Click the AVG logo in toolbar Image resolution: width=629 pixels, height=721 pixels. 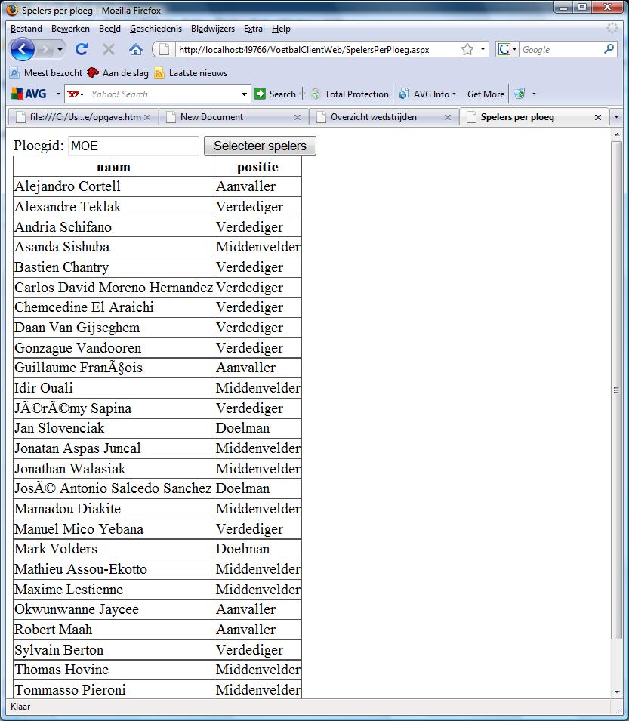coord(29,94)
